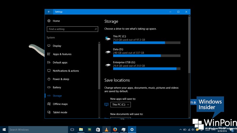Click the sidebar scrollbar up arrow
The width and height of the screenshot is (237, 133).
pos(99,43)
